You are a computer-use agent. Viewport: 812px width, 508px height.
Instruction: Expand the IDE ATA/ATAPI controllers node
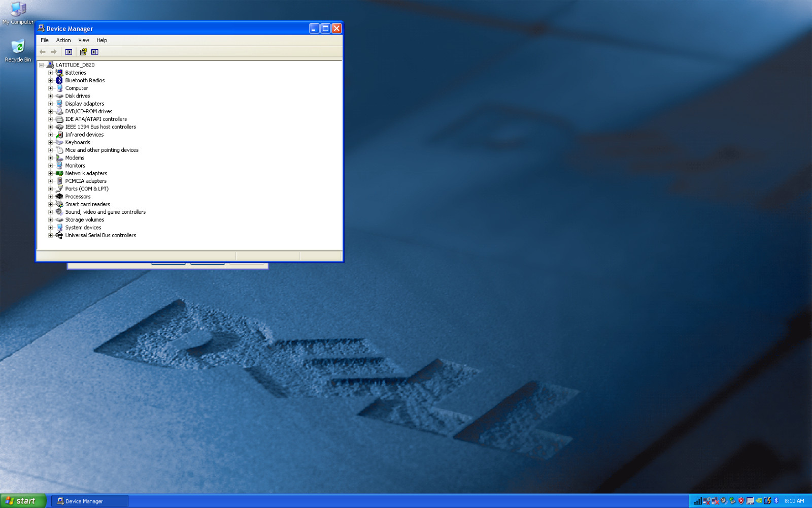click(x=50, y=119)
